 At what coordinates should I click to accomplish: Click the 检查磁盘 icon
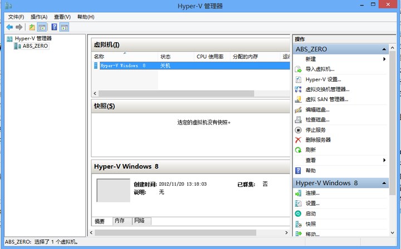(298, 119)
